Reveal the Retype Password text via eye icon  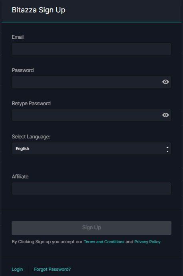pyautogui.click(x=165, y=115)
